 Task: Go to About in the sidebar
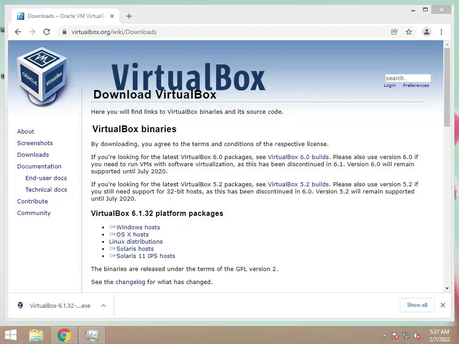click(x=26, y=131)
